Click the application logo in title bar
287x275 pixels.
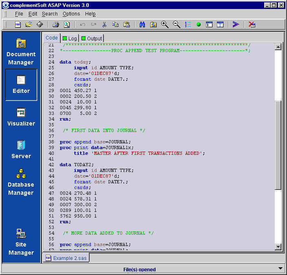tap(5, 5)
